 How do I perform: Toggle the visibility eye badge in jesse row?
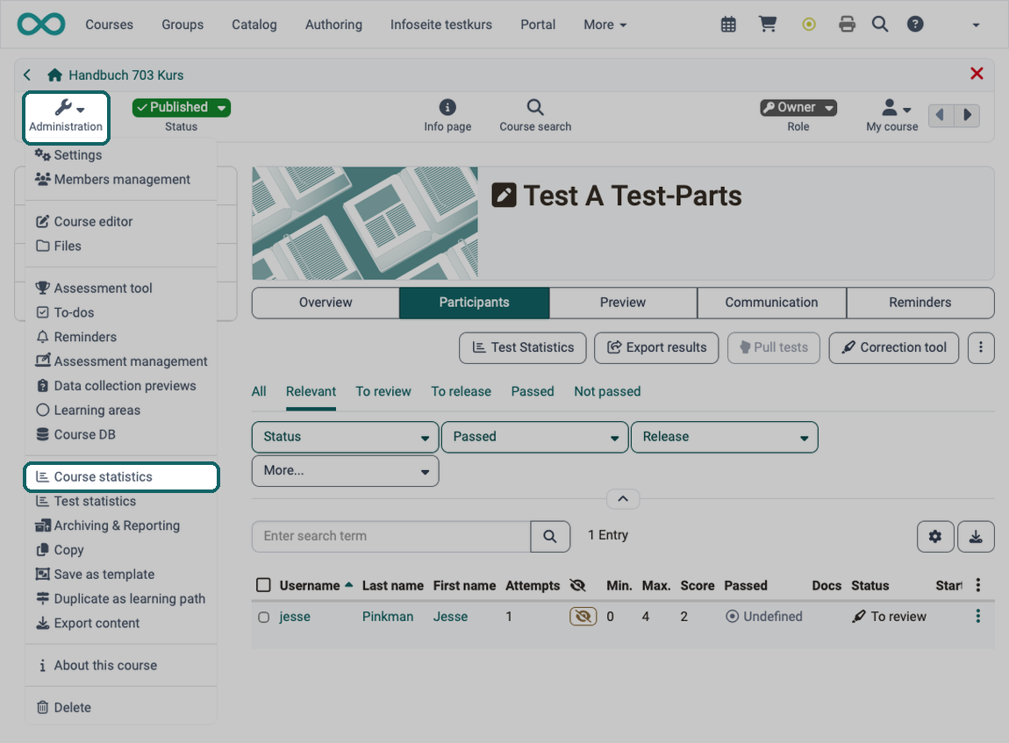pyautogui.click(x=583, y=617)
